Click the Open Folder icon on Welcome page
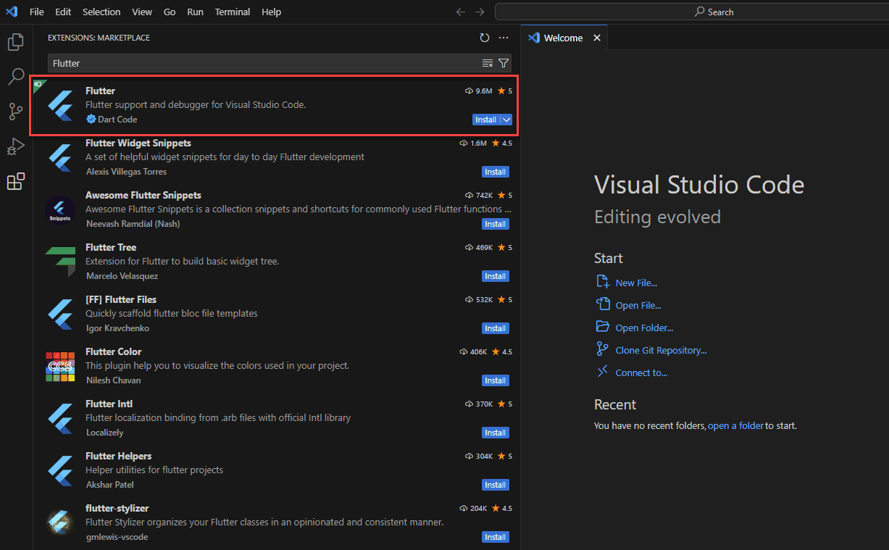The height and width of the screenshot is (550, 889). pos(602,328)
